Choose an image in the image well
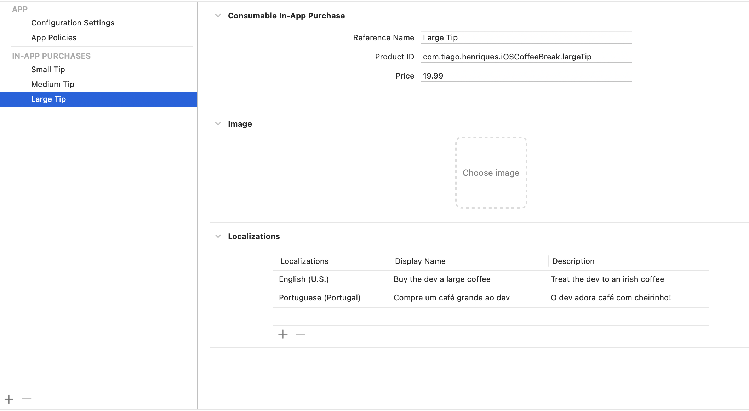This screenshot has height=411, width=749. click(491, 173)
